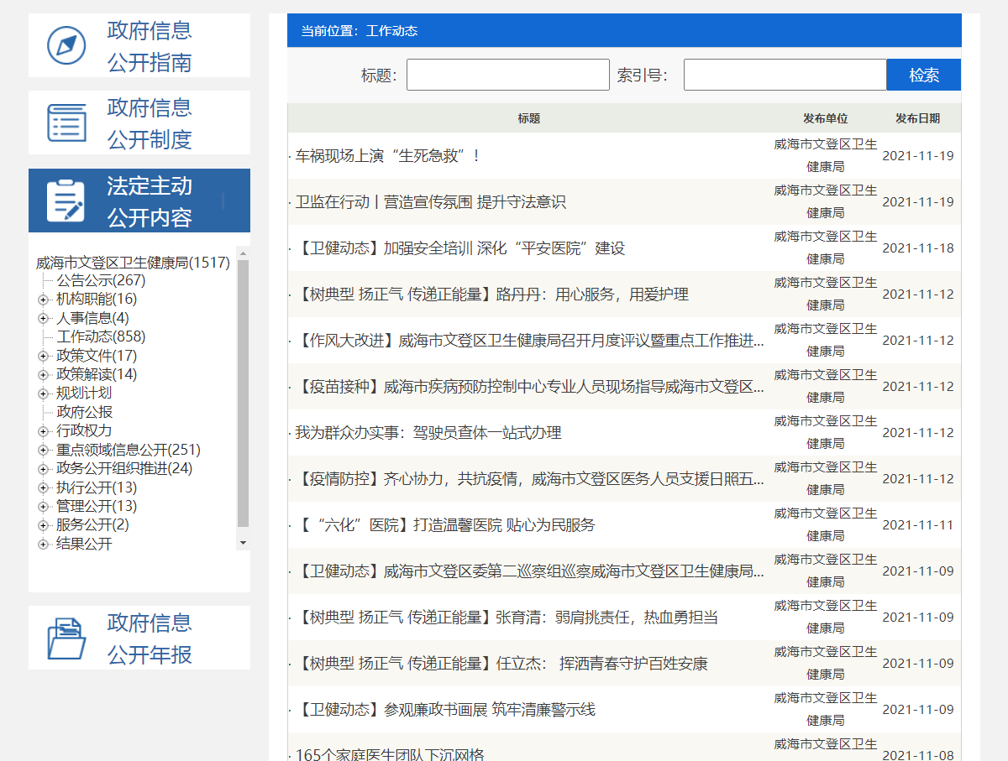The image size is (1008, 761).
Task: Open 【作风大改进】 monthly review meeting article
Action: pyautogui.click(x=530, y=341)
